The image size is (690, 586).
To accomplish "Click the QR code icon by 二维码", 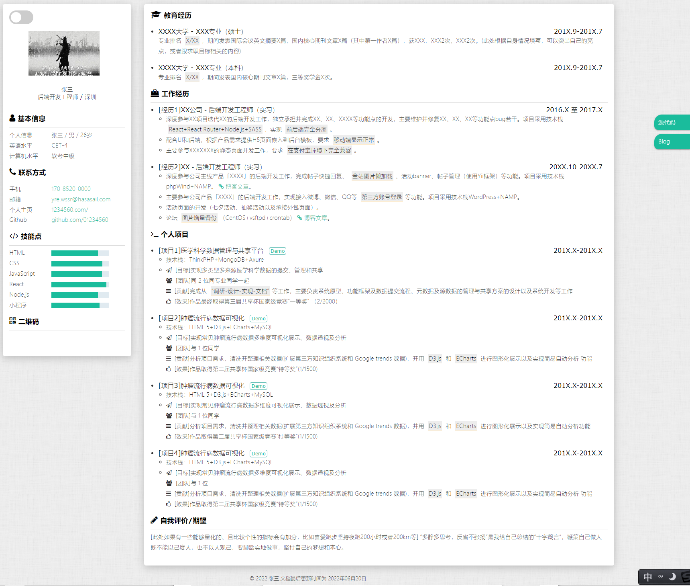I will tap(13, 321).
